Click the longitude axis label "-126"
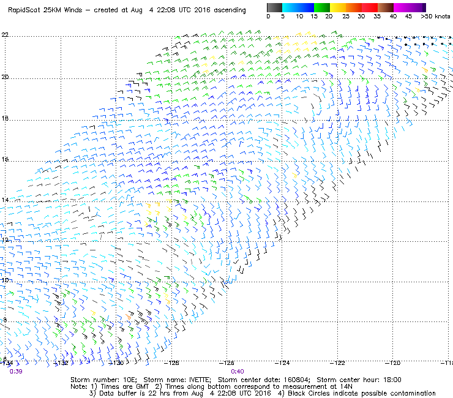This screenshot has width=453, height=398. (x=226, y=363)
